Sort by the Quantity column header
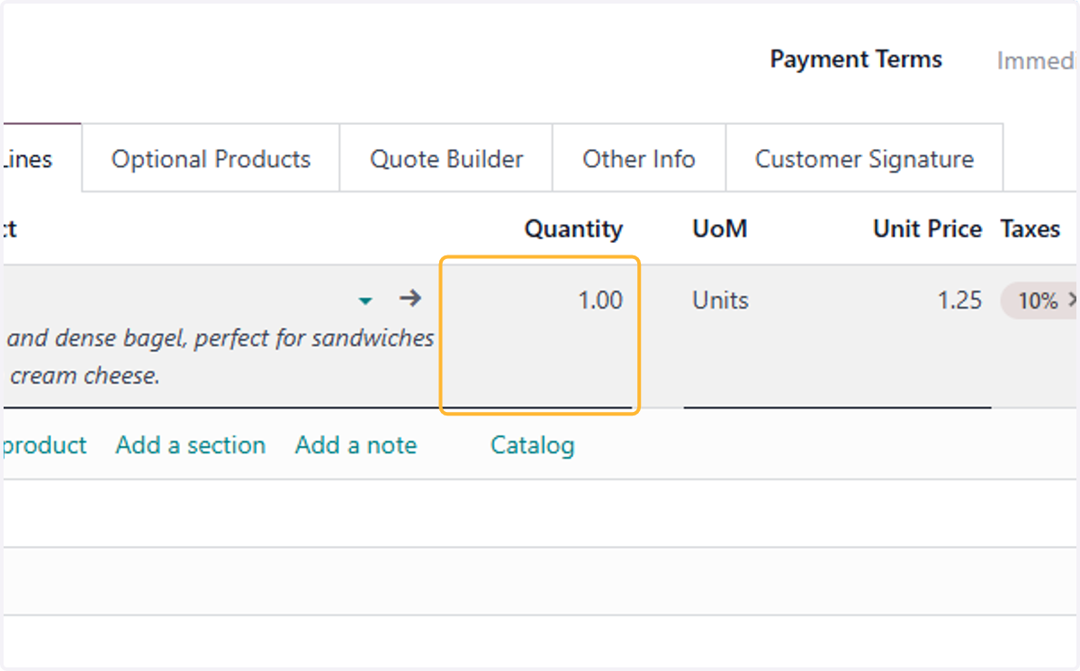 coord(573,229)
